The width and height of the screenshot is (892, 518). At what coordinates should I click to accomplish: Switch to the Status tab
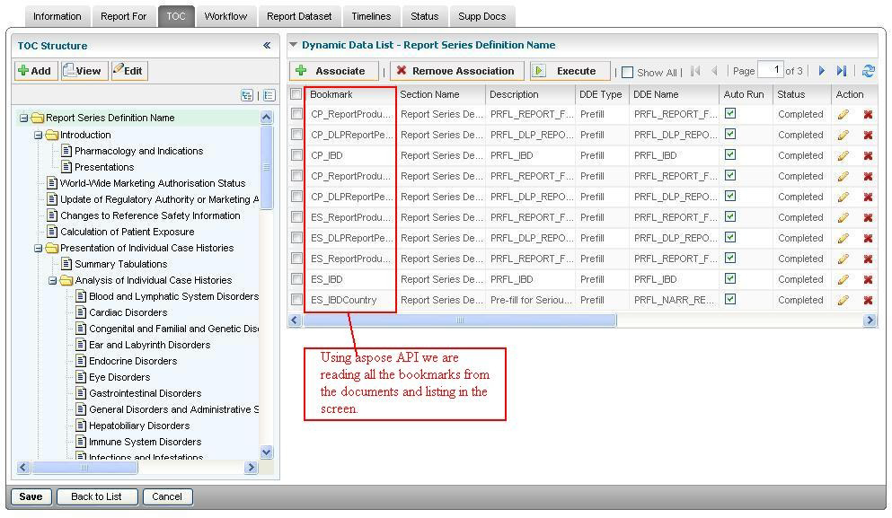[x=424, y=16]
